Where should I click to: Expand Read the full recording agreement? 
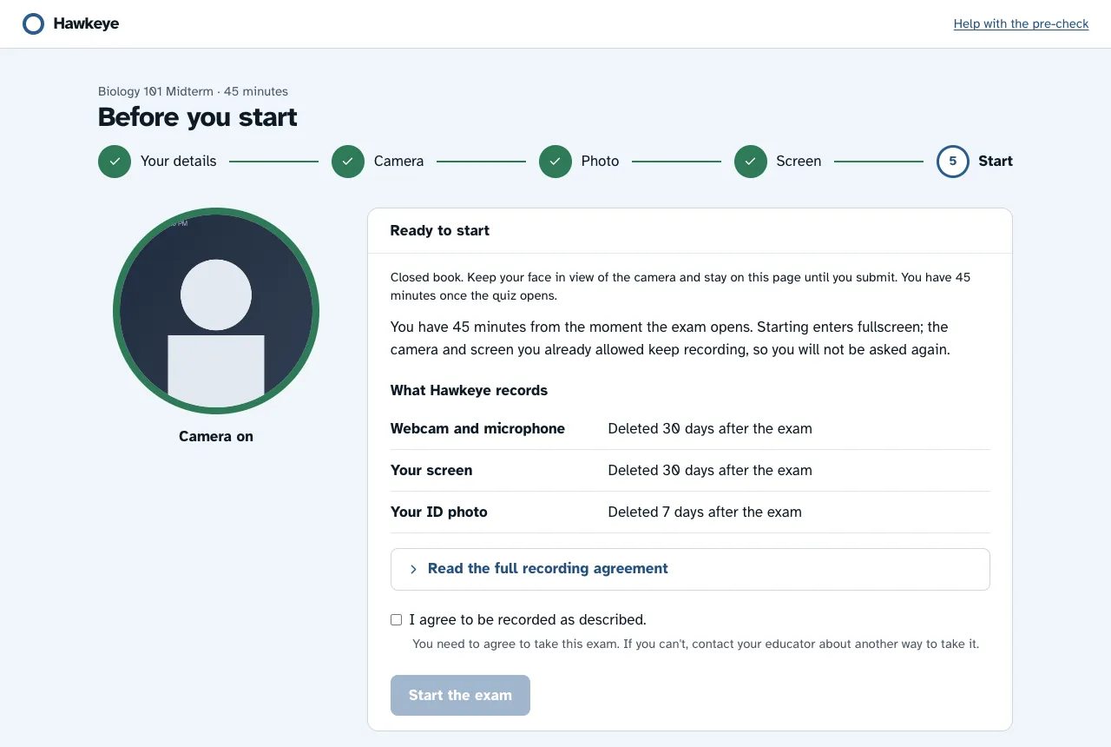coord(690,569)
